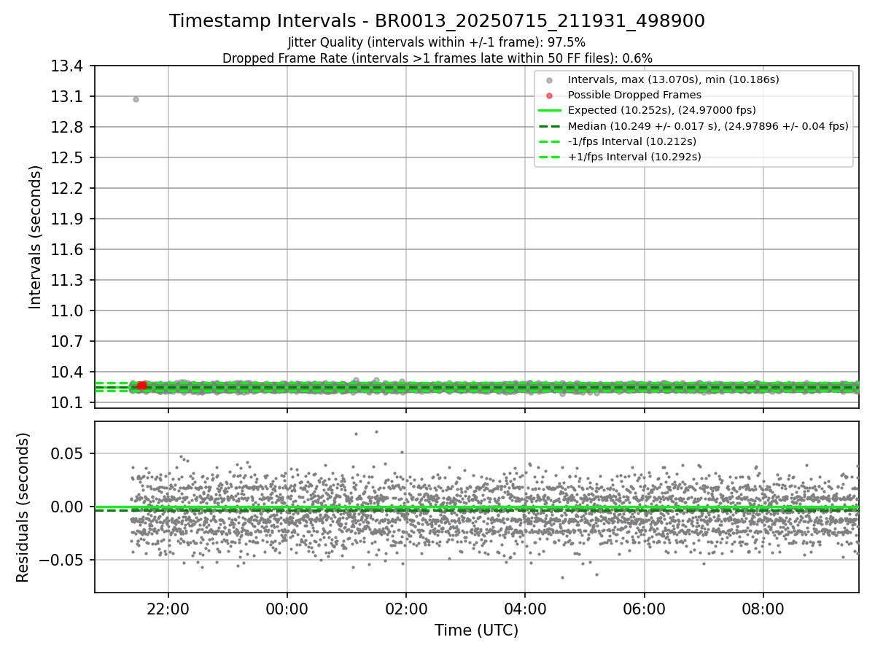The width and height of the screenshot is (875, 656).
Task: Click the 00:00 x-axis tick label
Action: tap(287, 609)
